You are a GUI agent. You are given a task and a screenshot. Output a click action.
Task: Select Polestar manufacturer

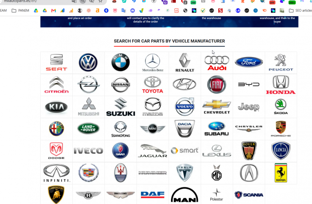point(217,195)
